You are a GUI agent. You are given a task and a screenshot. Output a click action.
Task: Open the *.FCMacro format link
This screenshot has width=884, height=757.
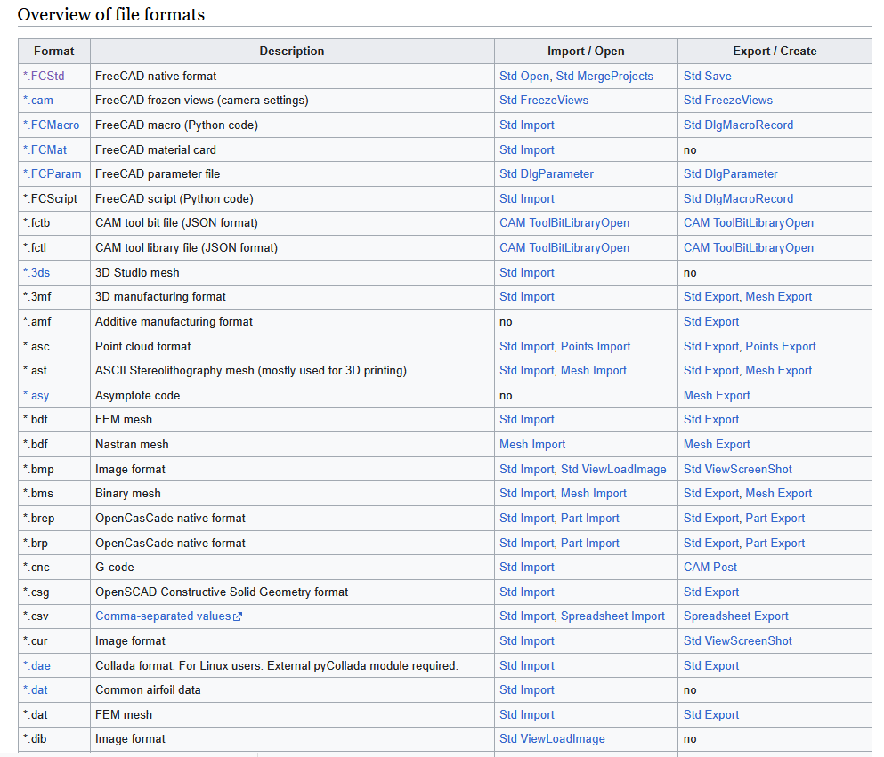52,125
